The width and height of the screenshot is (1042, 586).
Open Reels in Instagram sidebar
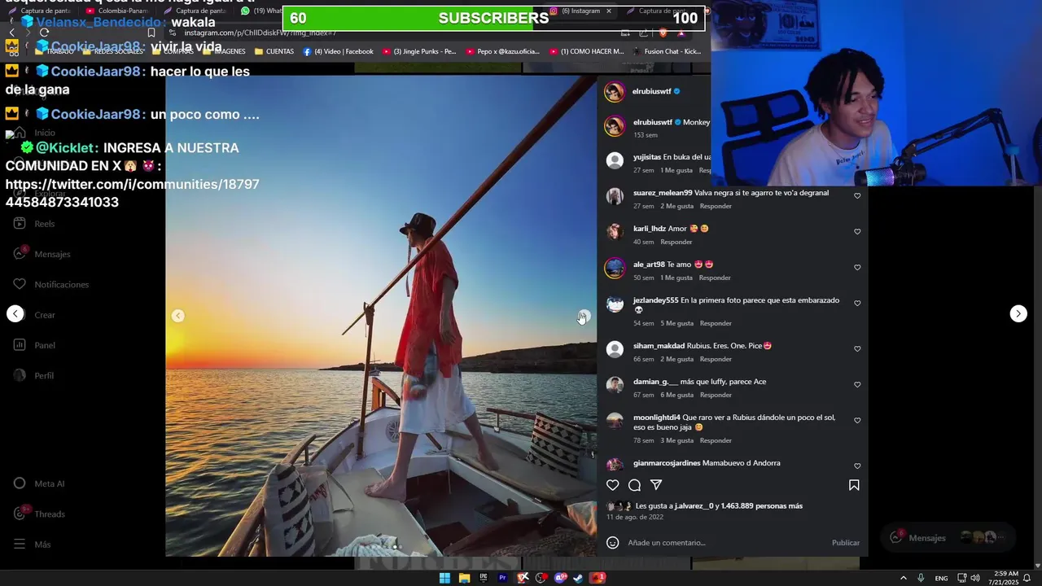(x=36, y=224)
